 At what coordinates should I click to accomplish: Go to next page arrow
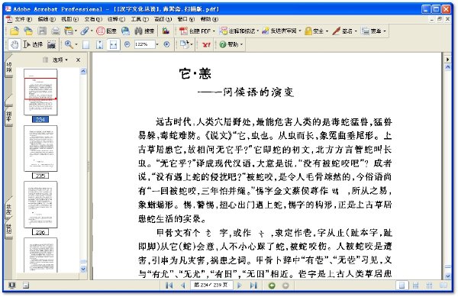[240, 286]
